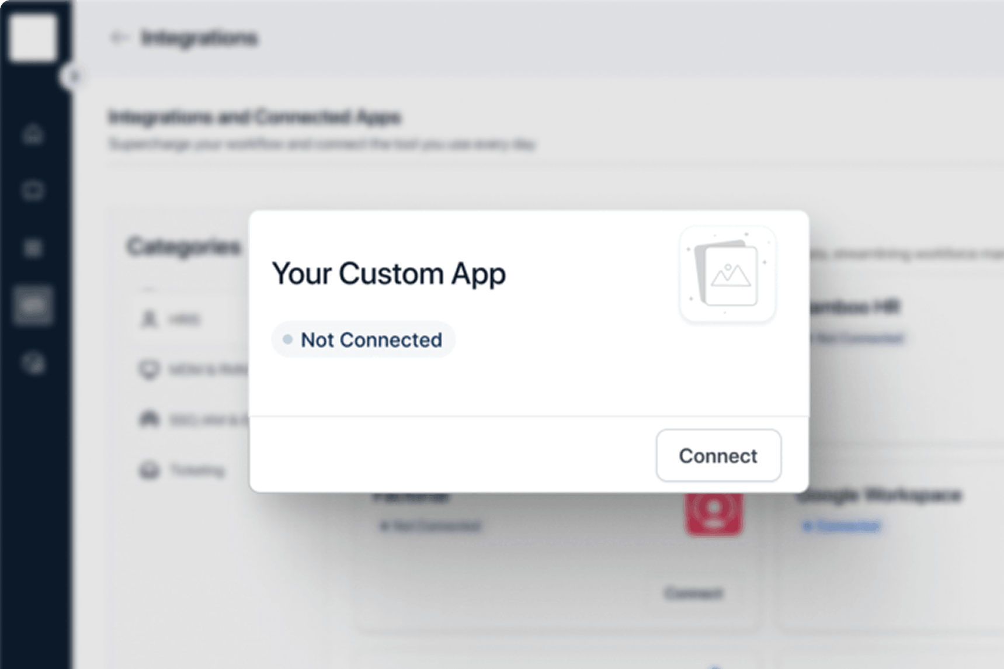Click the blurred Connect button behind dialog
Screen dimensions: 1004x669
[693, 594]
